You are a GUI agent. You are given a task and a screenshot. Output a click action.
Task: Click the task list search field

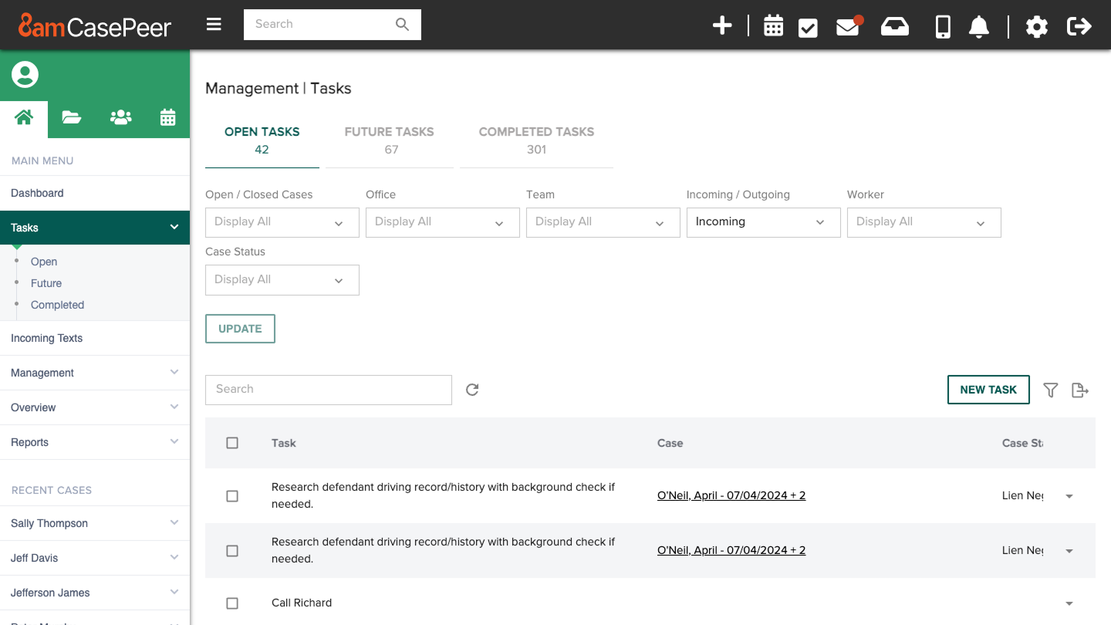pos(328,390)
